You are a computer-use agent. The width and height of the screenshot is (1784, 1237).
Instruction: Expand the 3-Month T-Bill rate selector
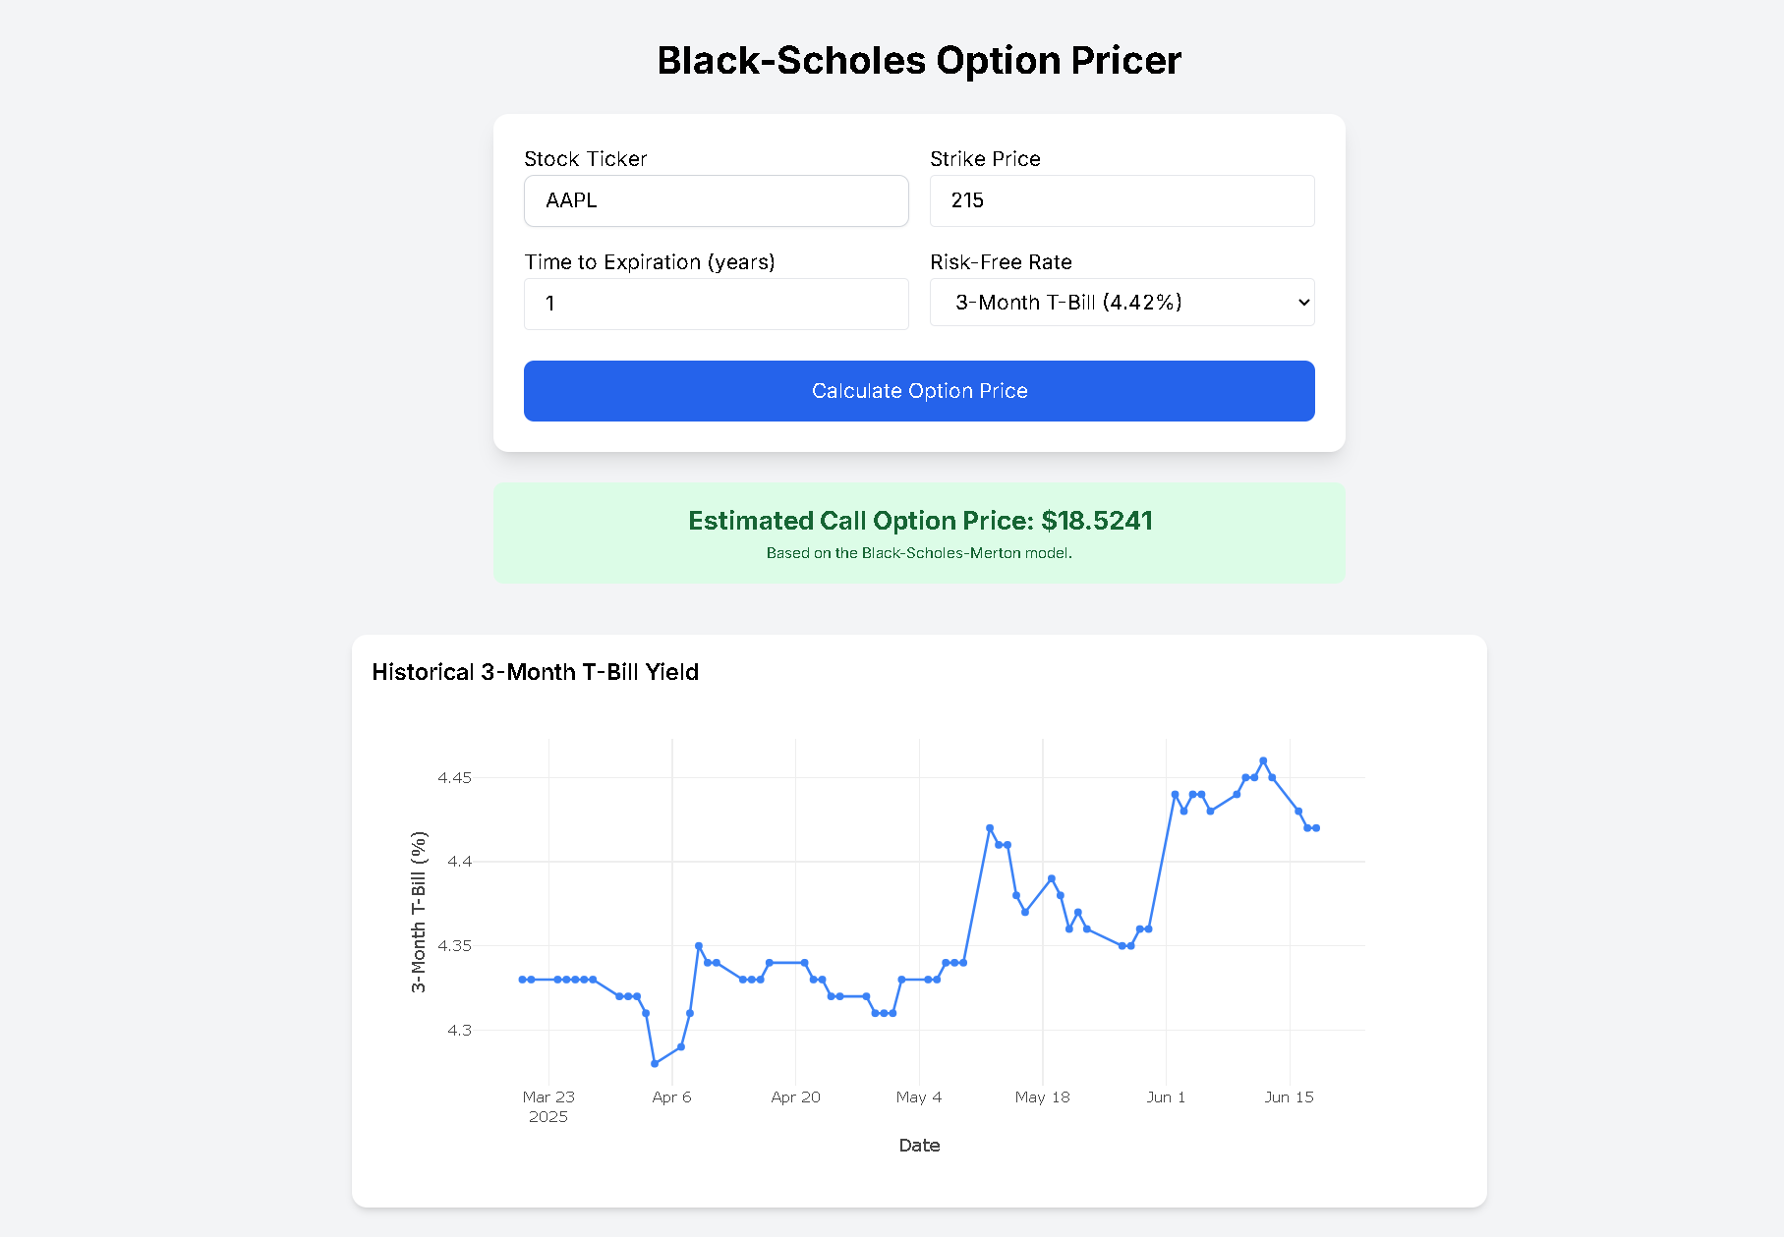pyautogui.click(x=1121, y=303)
